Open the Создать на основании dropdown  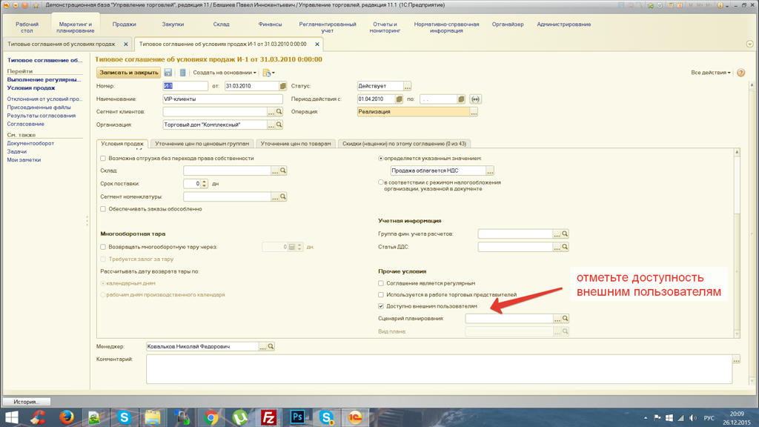[225, 73]
